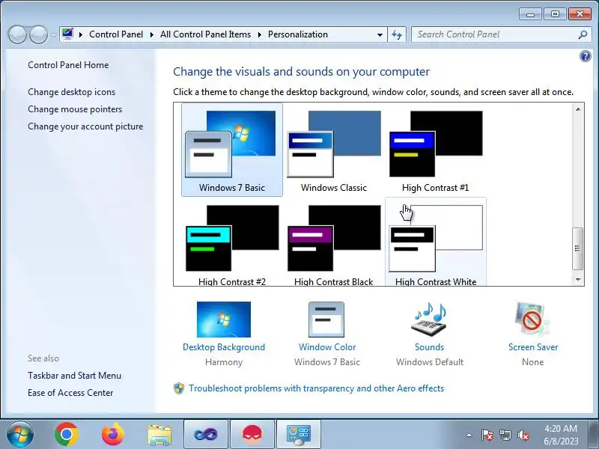This screenshot has width=599, height=449.
Task: Click the Back navigation button
Action: point(17,34)
